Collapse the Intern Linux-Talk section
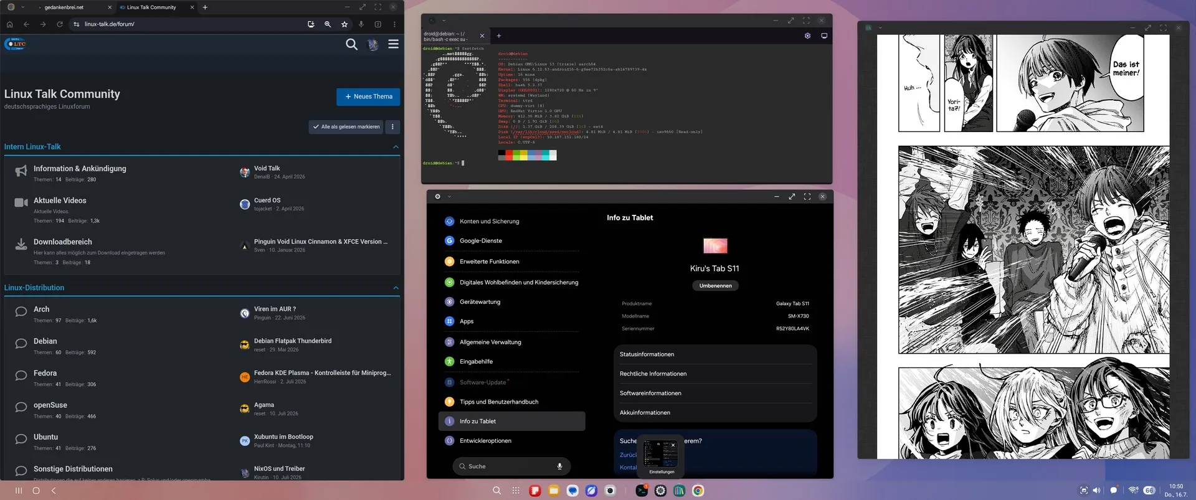The height and width of the screenshot is (500, 1196). [x=396, y=147]
